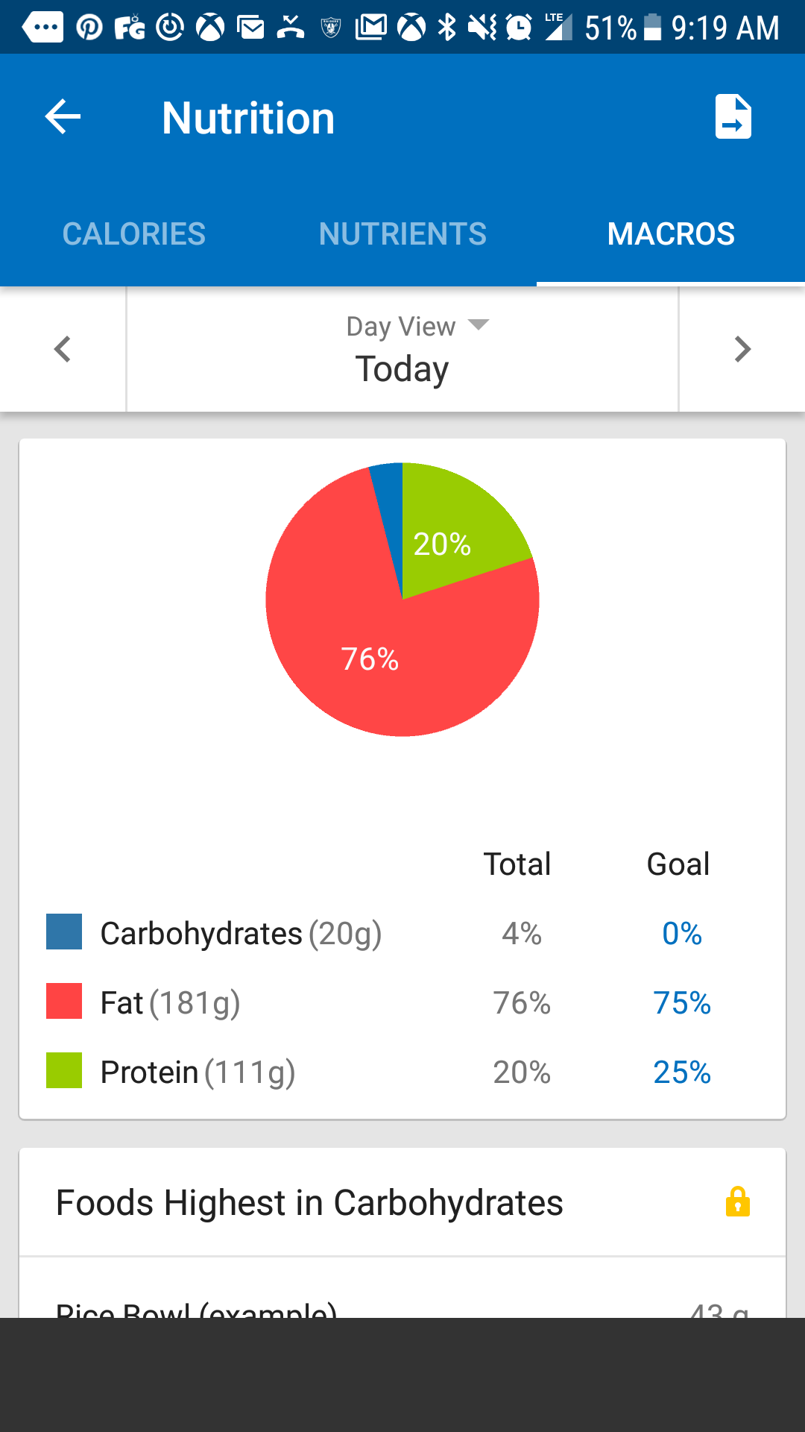Edit the Protein goal of 25%

681,1073
